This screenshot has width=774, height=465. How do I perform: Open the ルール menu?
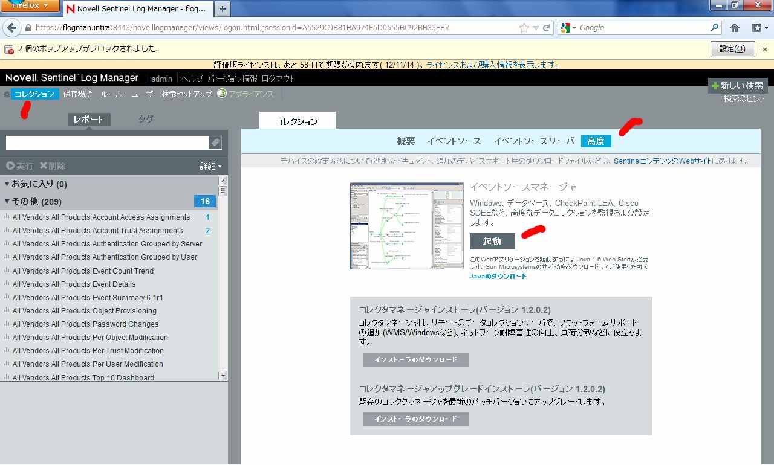(x=111, y=94)
